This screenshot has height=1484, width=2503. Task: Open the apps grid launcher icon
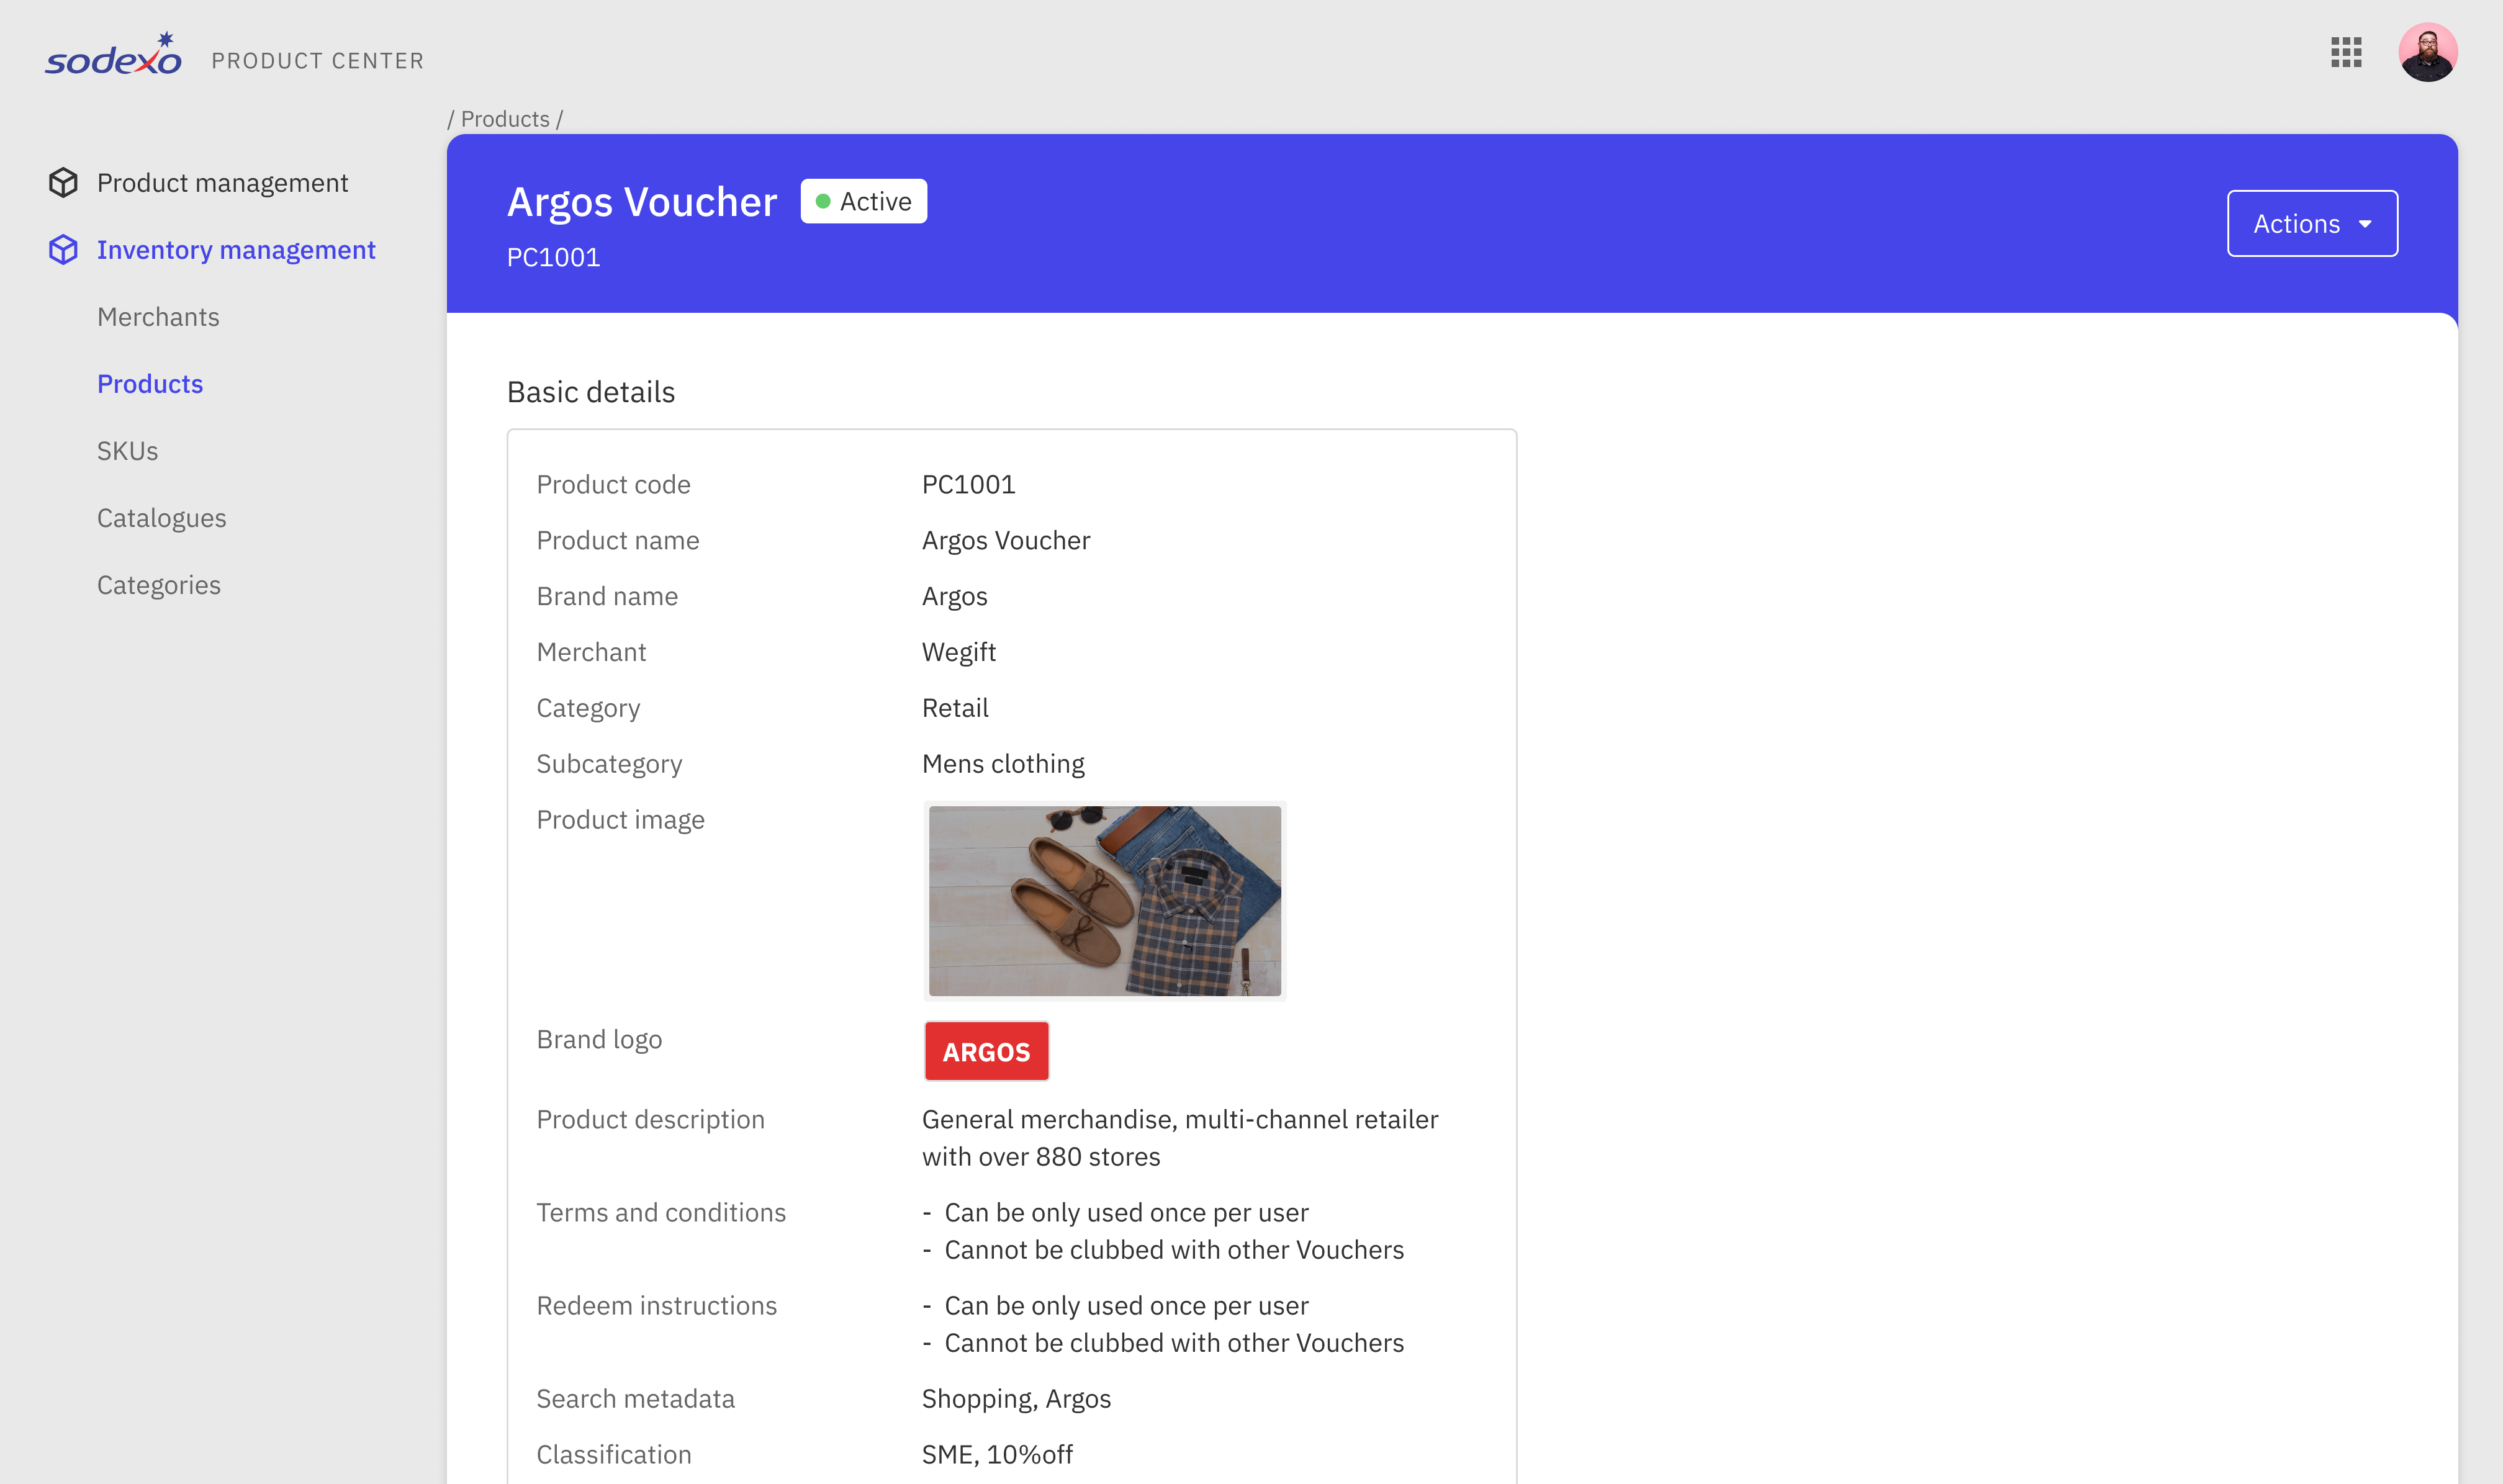point(2345,52)
